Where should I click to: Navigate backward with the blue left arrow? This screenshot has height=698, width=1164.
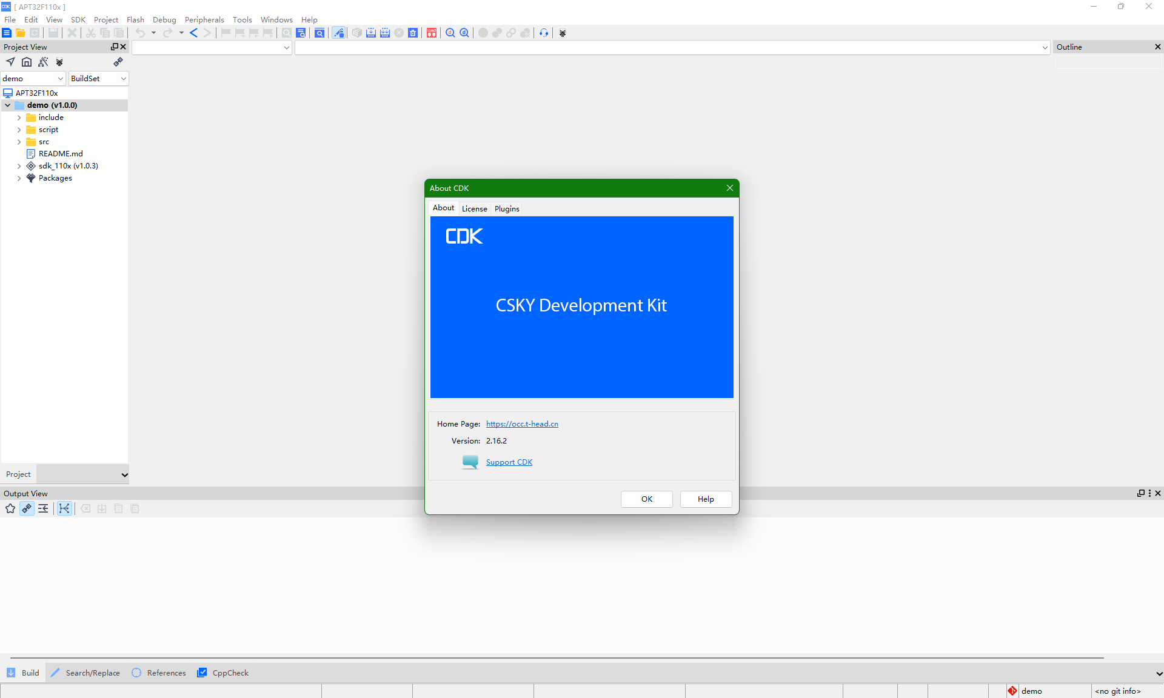click(193, 33)
